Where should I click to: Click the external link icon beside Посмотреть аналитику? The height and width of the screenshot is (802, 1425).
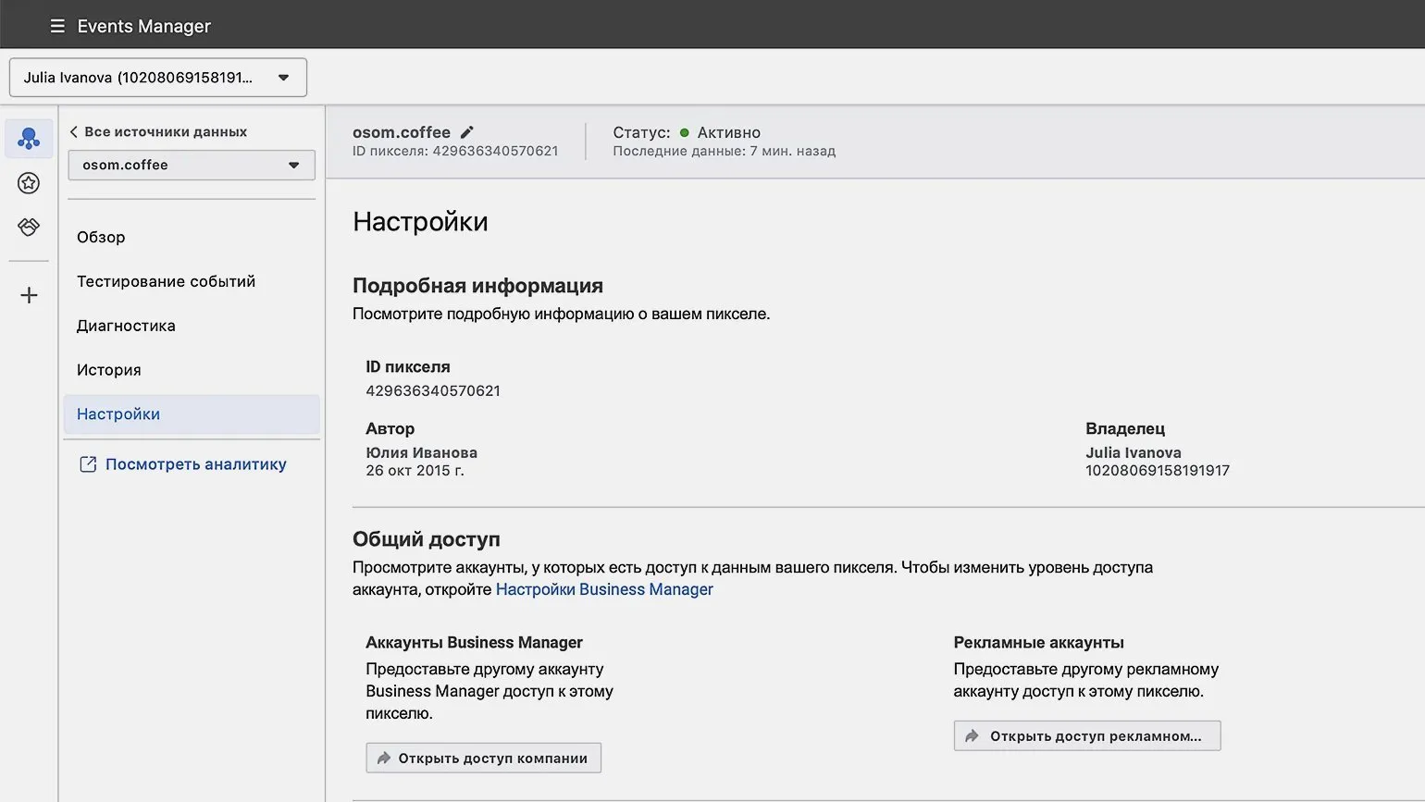pos(88,464)
